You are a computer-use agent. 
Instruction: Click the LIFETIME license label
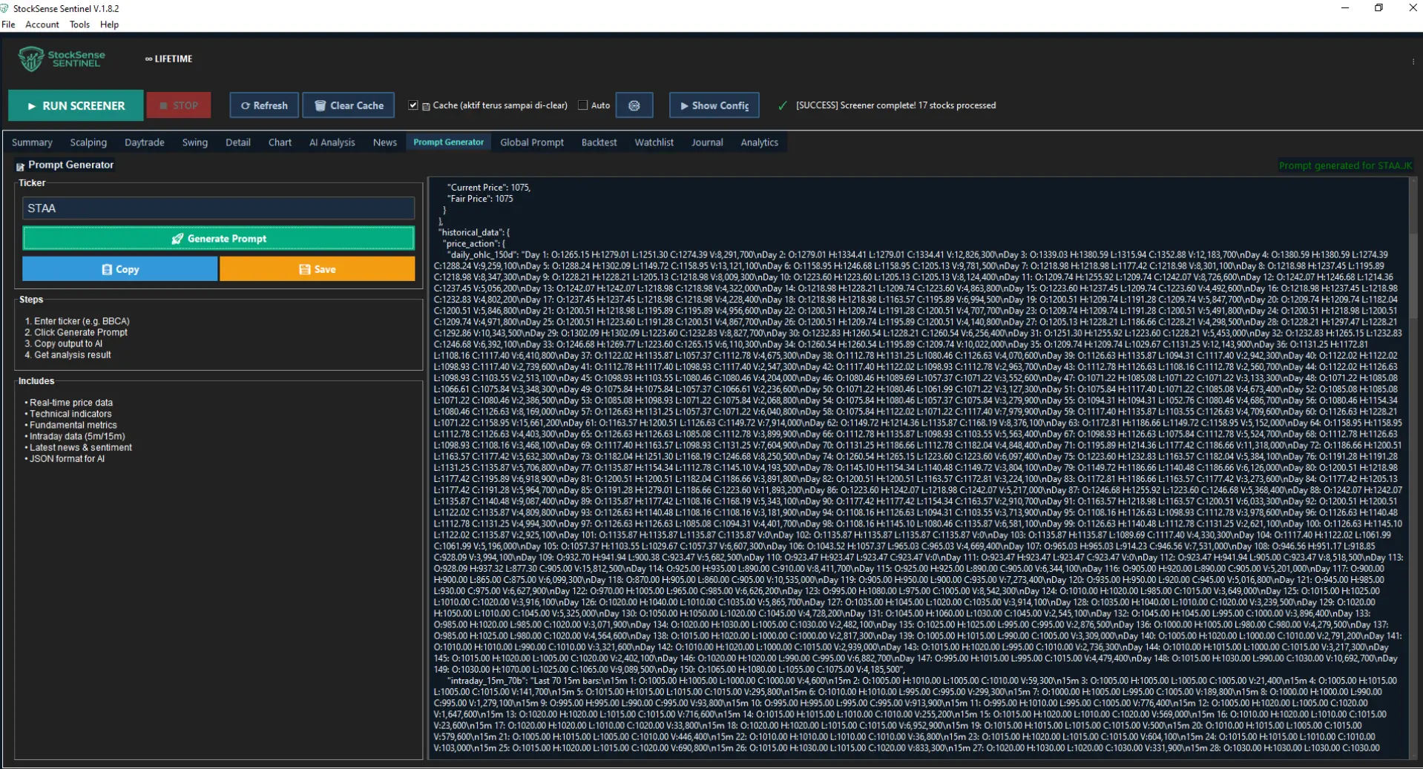point(168,59)
